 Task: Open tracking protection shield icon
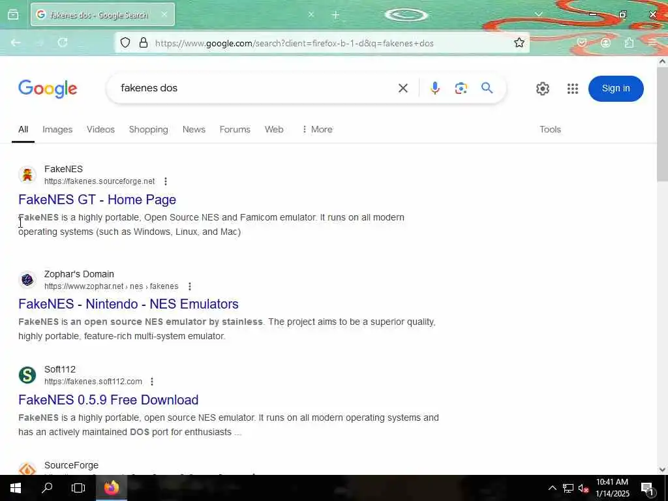[x=125, y=42]
